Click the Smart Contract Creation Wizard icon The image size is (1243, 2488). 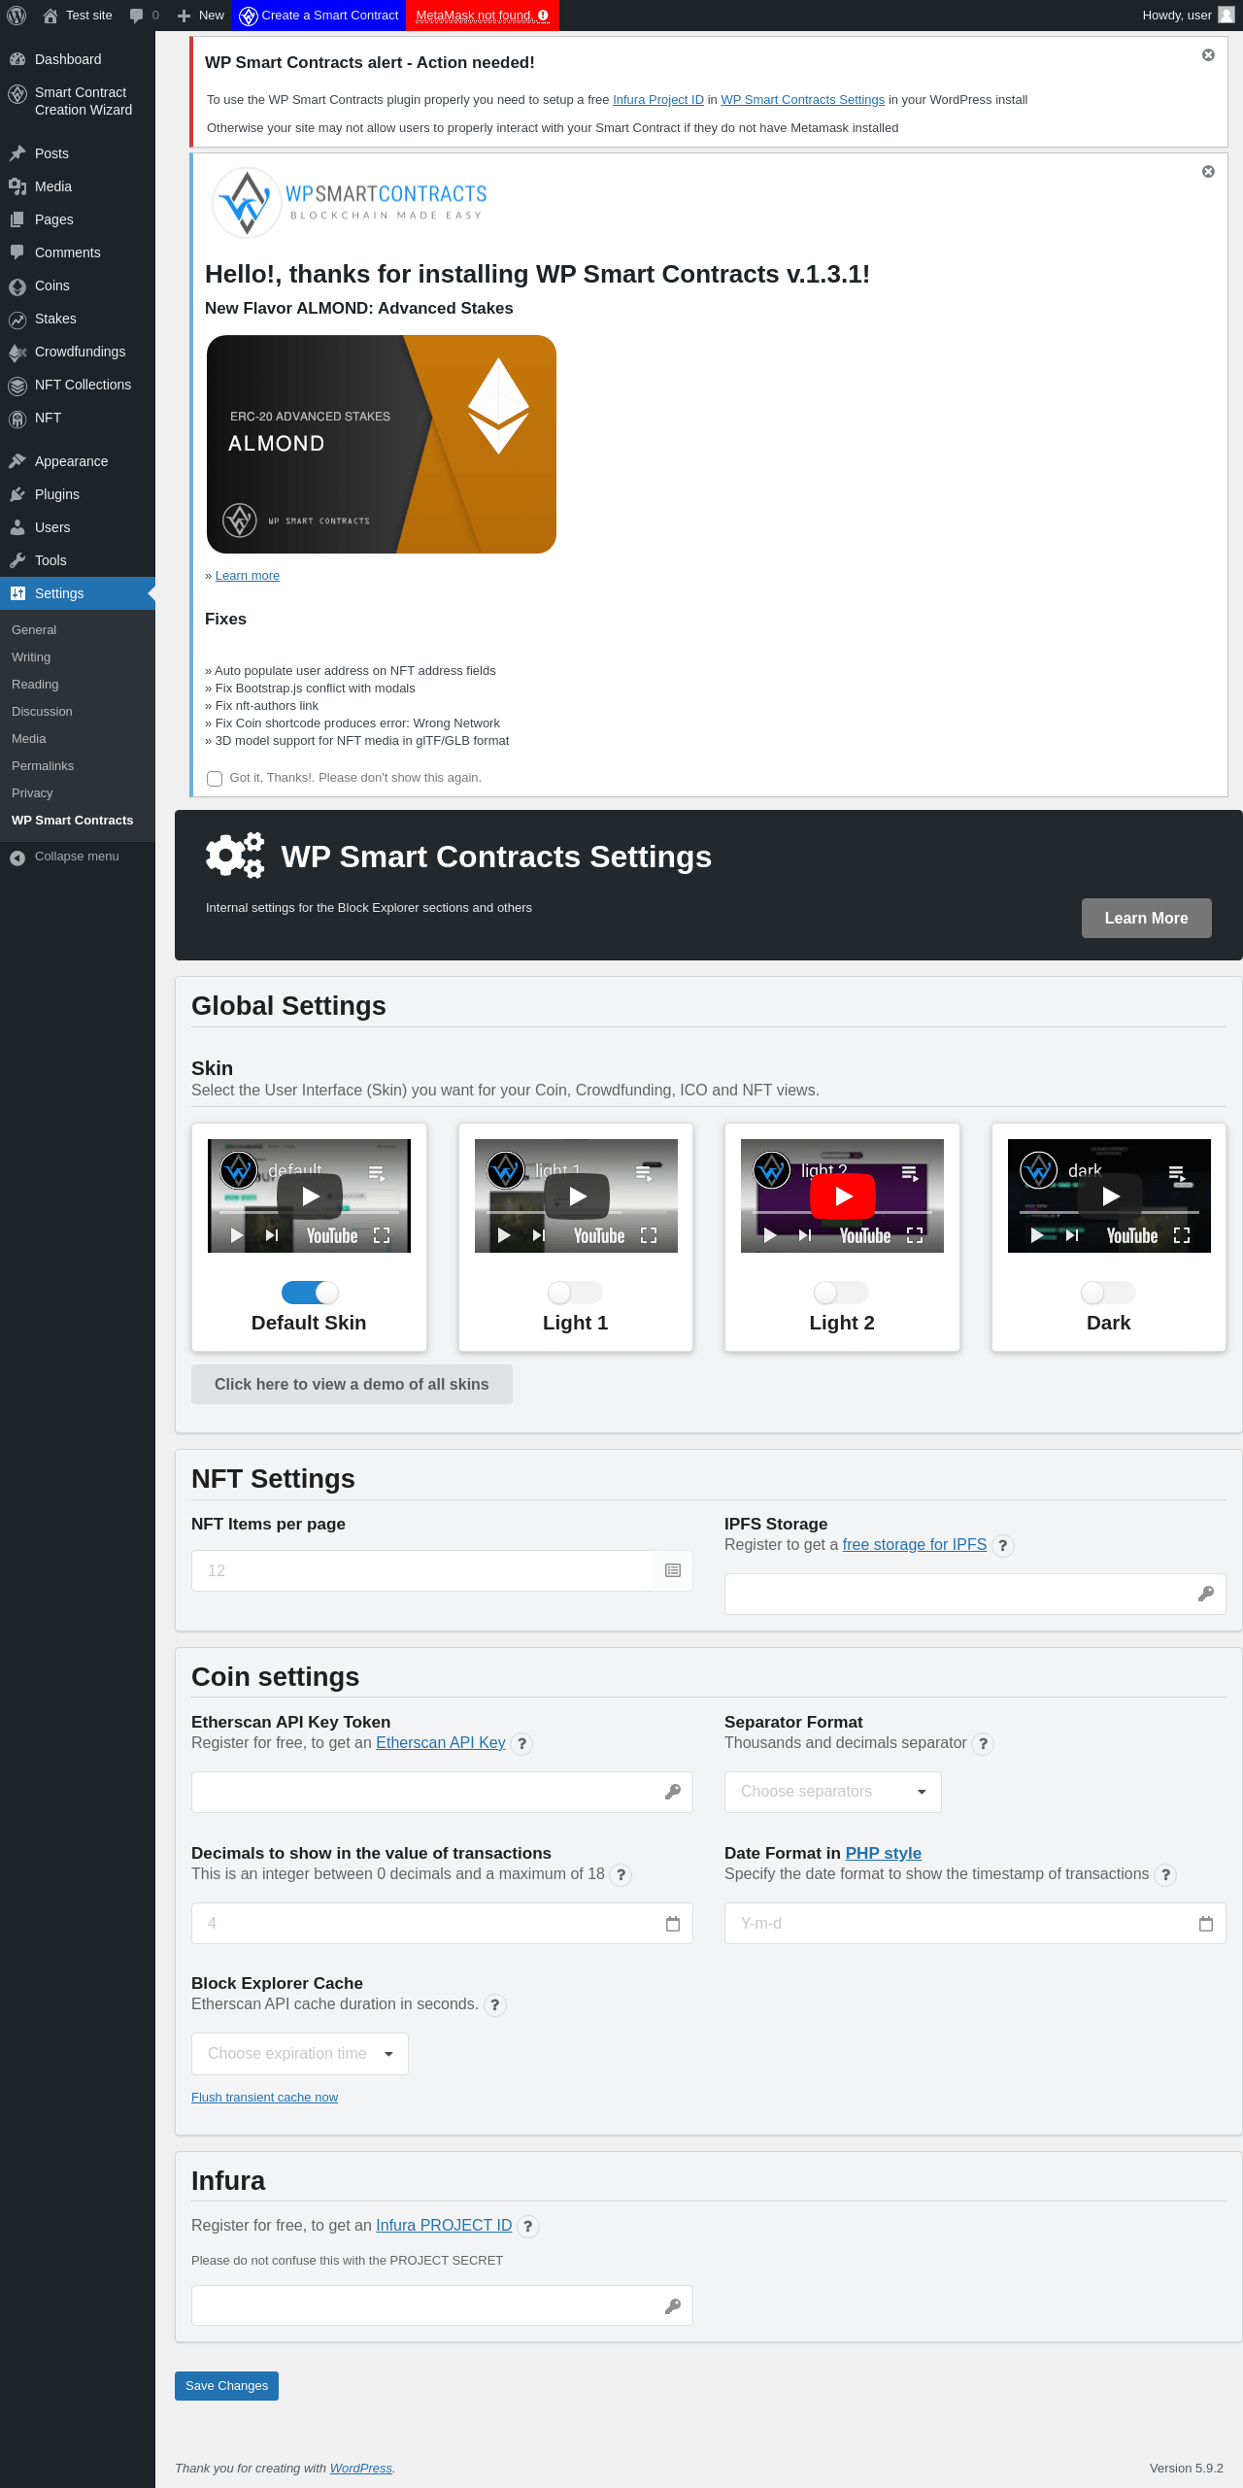tap(17, 94)
